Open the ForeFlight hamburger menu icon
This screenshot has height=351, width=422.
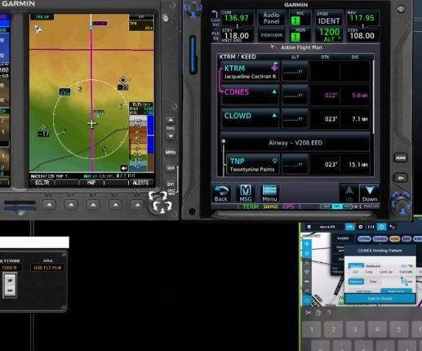click(x=309, y=227)
